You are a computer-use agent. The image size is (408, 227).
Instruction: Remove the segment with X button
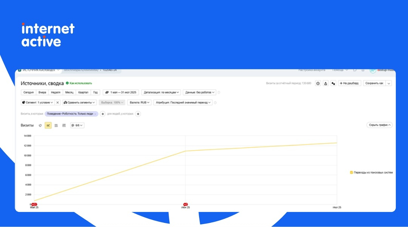coord(57,103)
